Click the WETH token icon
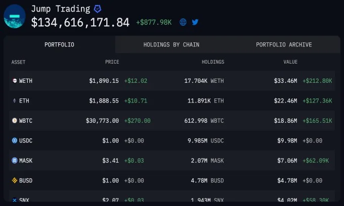The image size is (344, 206). point(14,81)
